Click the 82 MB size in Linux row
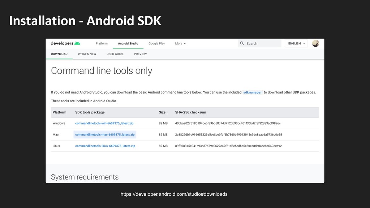Image resolution: width=370 pixels, height=208 pixels. 163,146
